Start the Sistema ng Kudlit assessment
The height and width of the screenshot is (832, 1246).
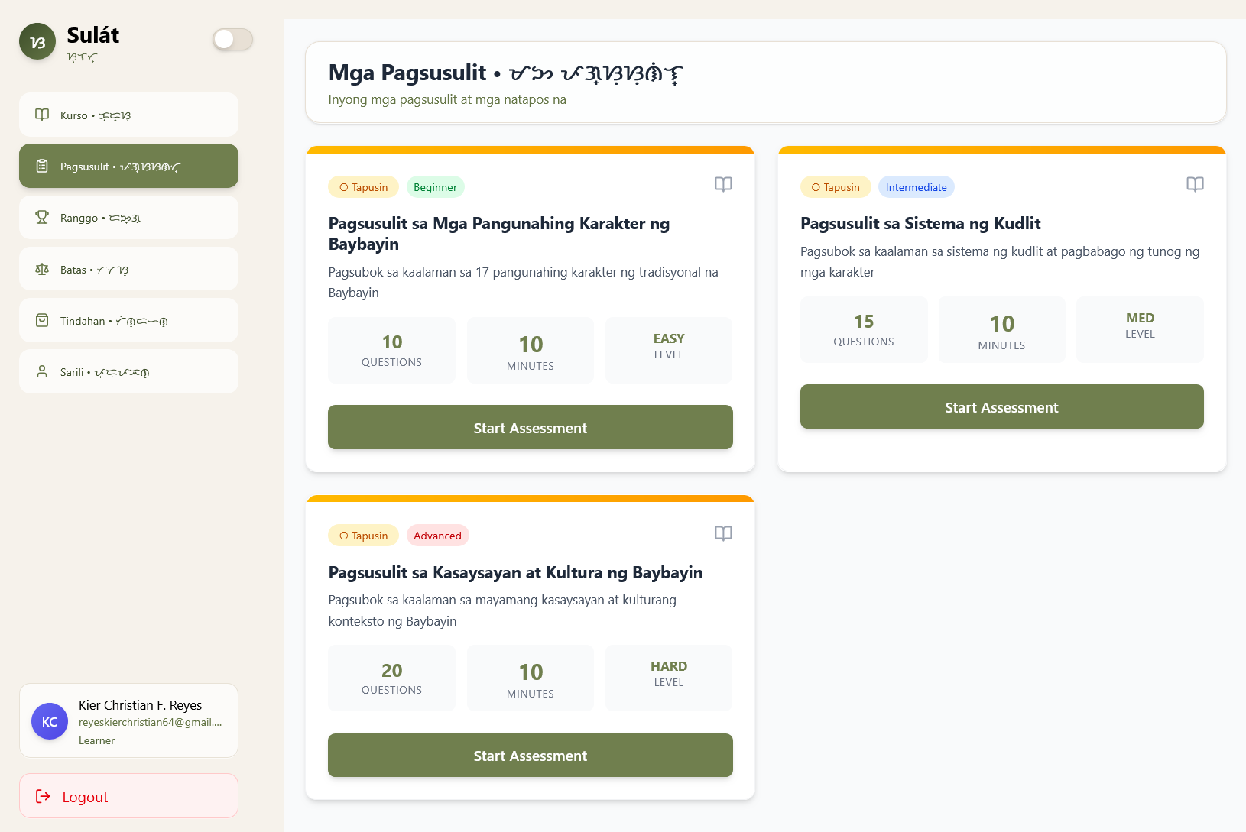(x=1001, y=407)
